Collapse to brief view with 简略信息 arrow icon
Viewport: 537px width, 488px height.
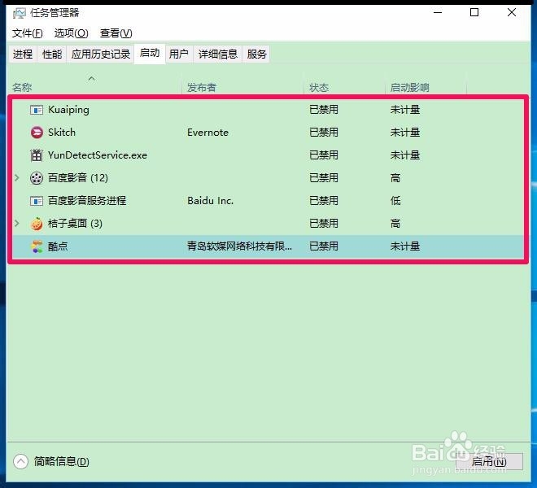[20, 461]
